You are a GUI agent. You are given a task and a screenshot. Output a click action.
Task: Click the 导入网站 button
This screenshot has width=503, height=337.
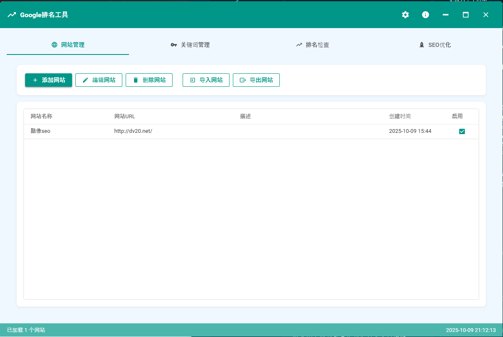pos(206,80)
